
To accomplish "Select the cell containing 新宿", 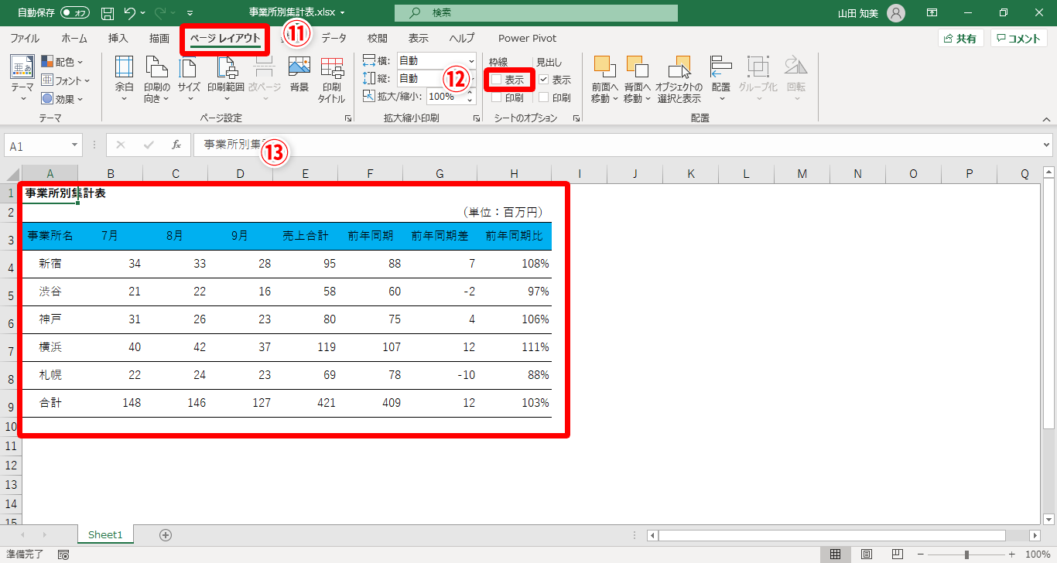I will (50, 264).
